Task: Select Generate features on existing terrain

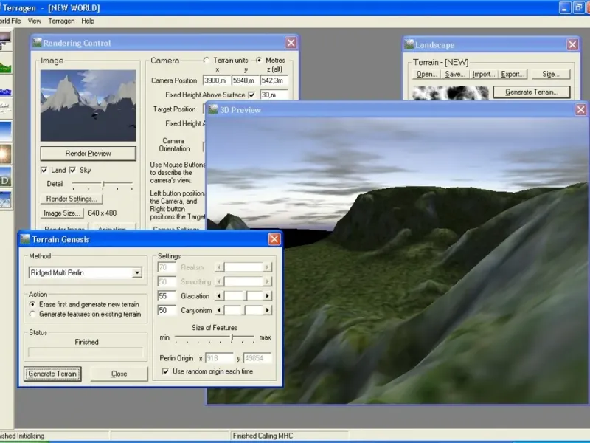Action: (x=32, y=314)
